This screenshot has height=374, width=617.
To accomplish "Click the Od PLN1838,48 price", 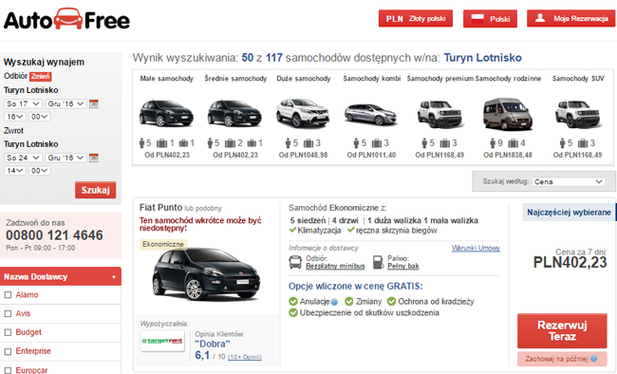I will [508, 155].
